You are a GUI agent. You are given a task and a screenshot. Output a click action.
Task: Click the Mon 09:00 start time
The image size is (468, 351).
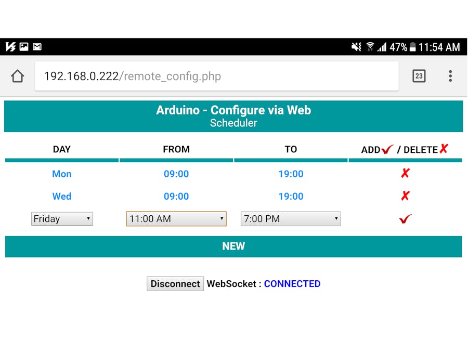click(x=176, y=174)
